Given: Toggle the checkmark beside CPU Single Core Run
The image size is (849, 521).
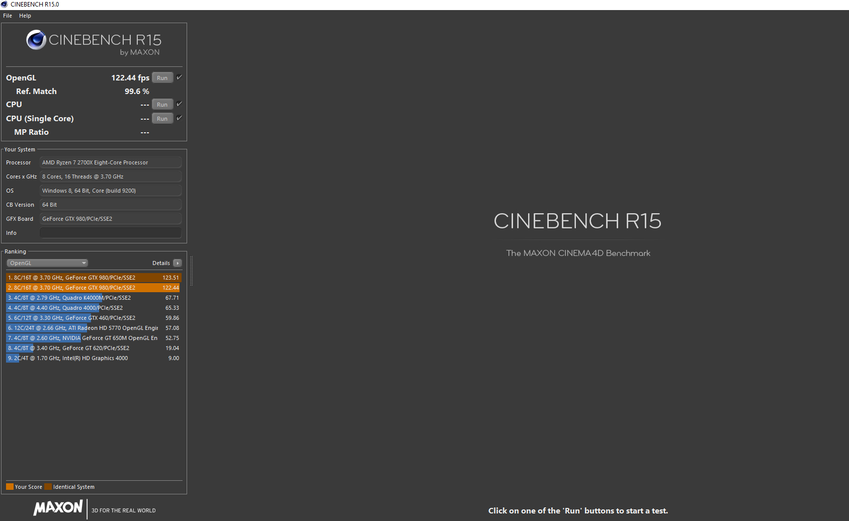Looking at the screenshot, I should [180, 118].
